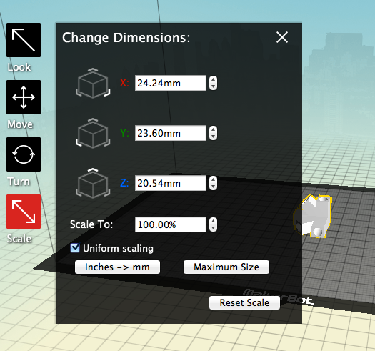Click the Z-axis cube icon
This screenshot has width=375, height=351.
click(x=93, y=184)
